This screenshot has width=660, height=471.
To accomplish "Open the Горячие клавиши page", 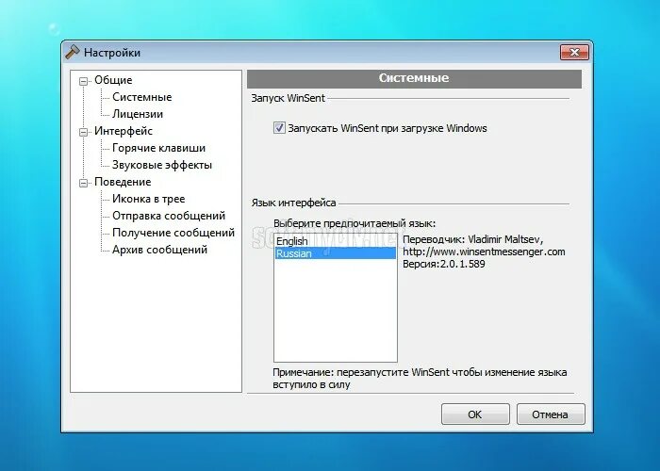I will click(x=158, y=148).
